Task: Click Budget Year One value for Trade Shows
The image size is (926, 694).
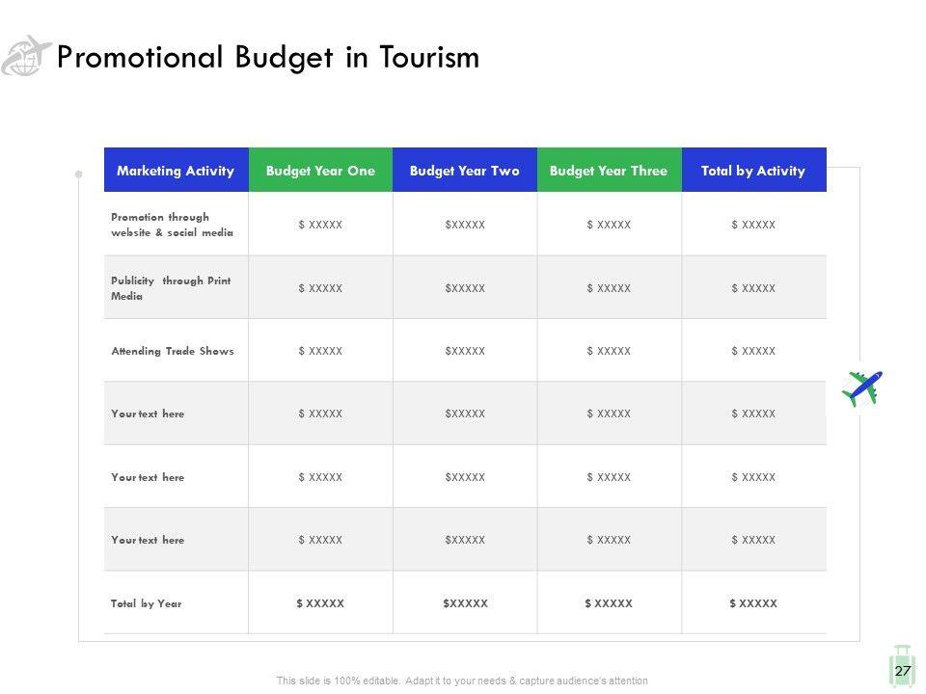Action: coord(320,351)
